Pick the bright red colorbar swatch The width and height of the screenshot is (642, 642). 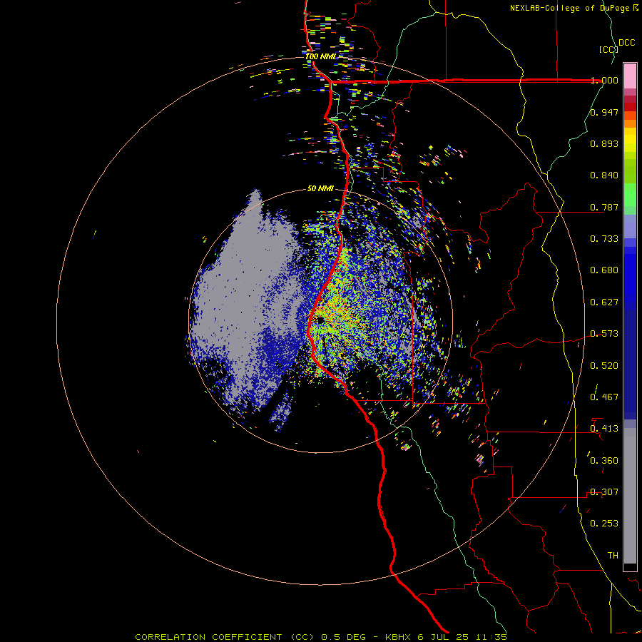tap(630, 107)
